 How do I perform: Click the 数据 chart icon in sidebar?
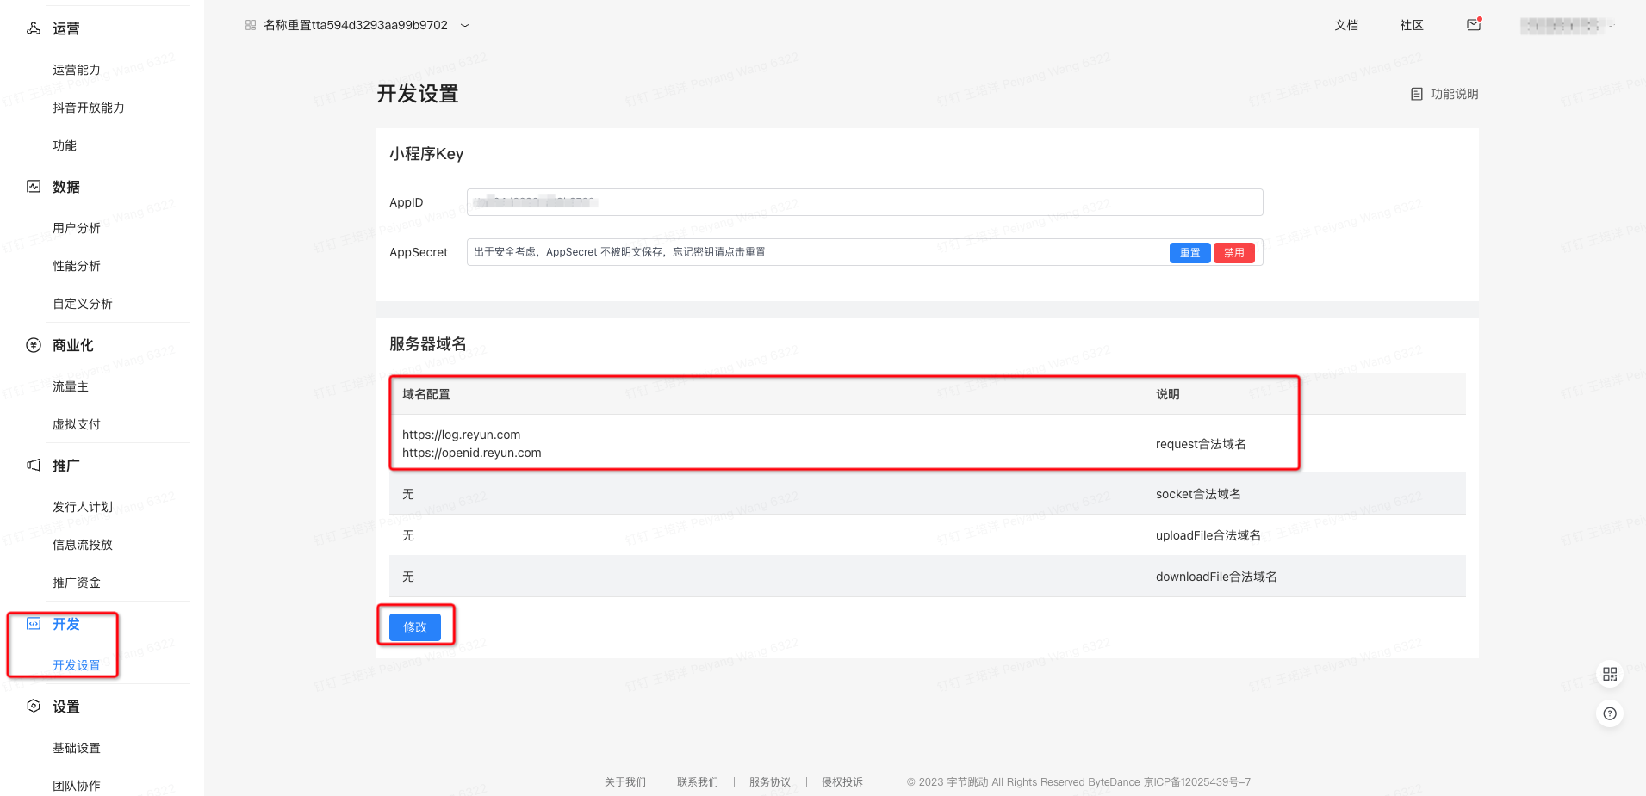[x=34, y=187]
